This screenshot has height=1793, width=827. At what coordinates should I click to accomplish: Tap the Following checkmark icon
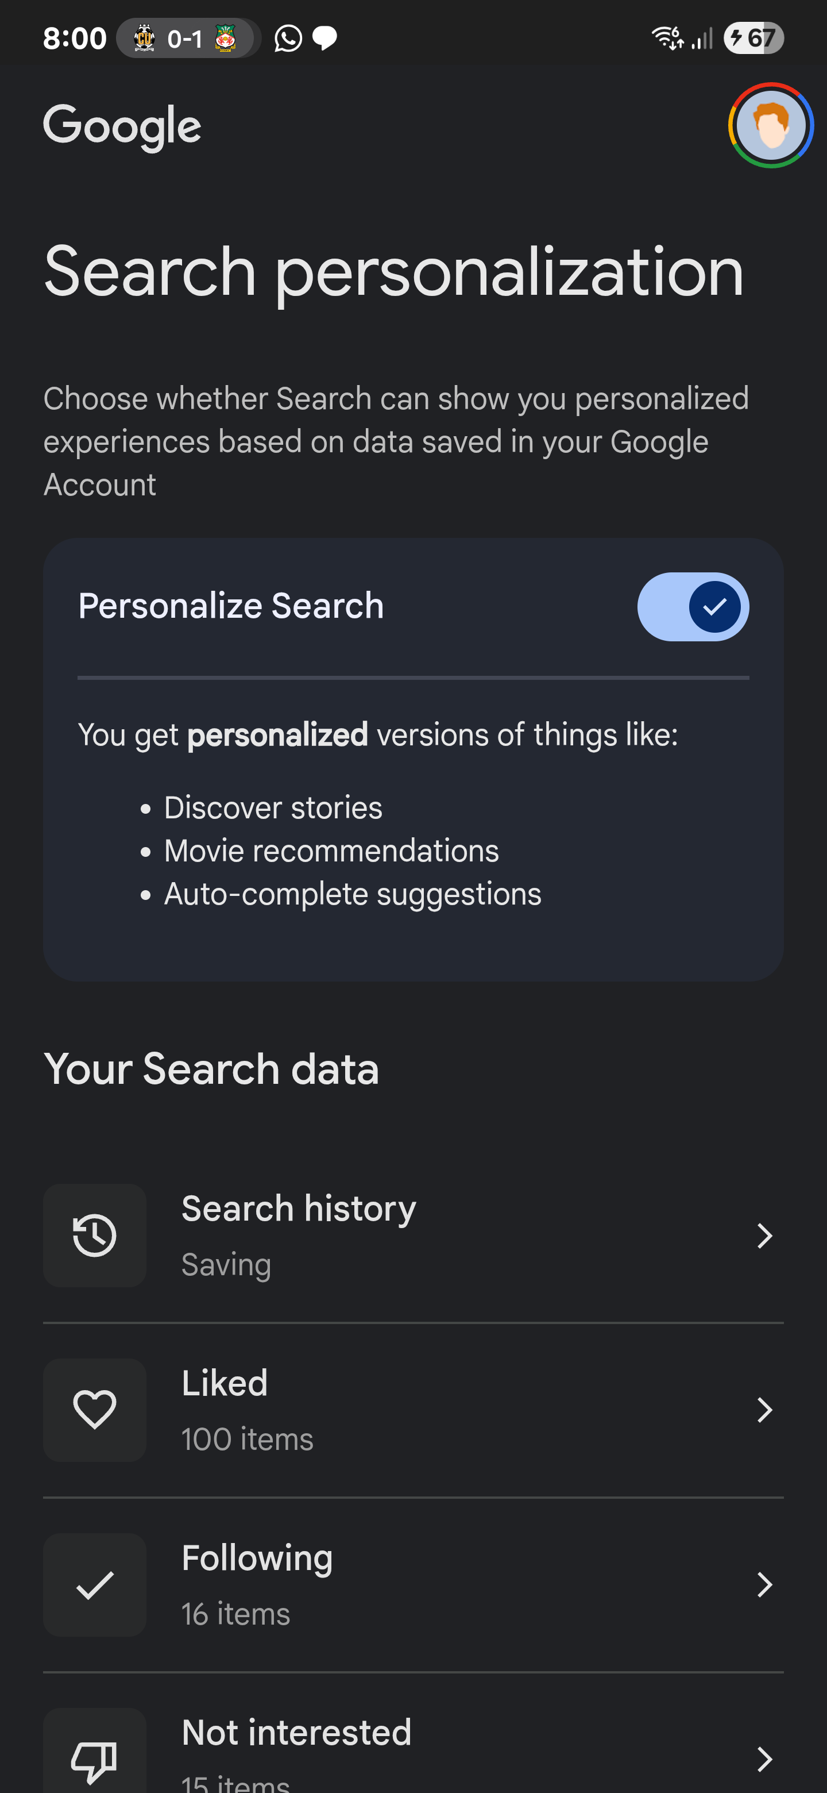coord(95,1584)
